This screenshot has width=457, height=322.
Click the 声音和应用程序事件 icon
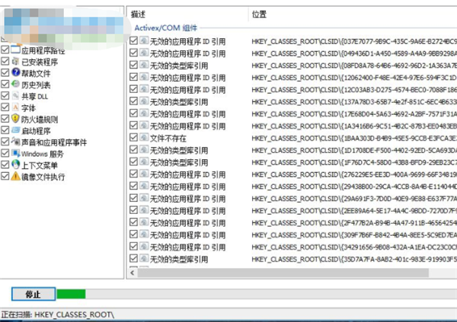pos(16,142)
